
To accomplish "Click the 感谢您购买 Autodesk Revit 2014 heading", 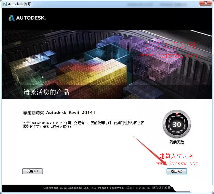I will 59,113.
